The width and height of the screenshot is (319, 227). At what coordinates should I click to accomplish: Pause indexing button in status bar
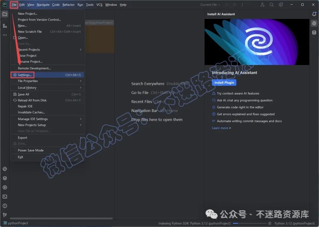click(270, 223)
